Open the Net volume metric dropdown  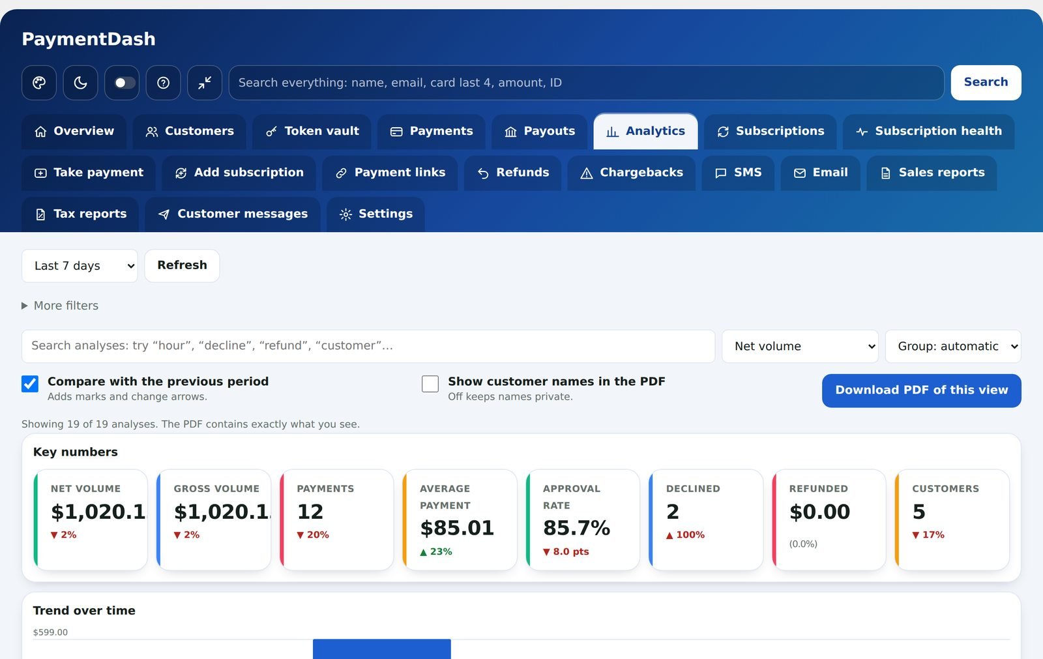(x=800, y=346)
